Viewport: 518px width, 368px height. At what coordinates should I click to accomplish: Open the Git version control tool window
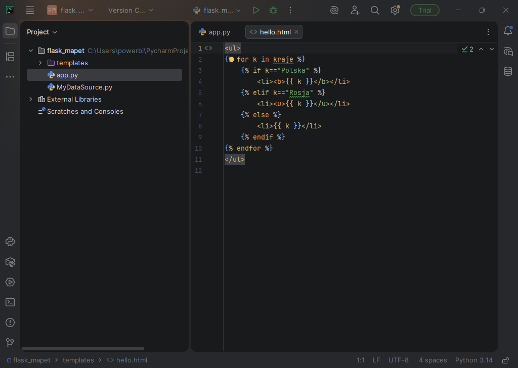[x=10, y=343]
